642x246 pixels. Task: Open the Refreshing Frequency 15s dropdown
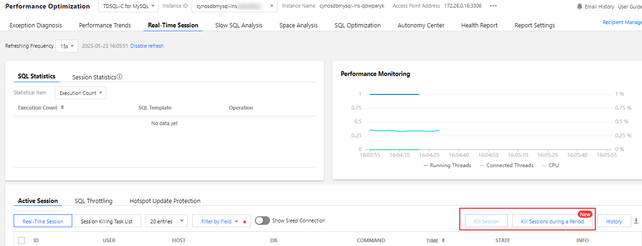coord(67,46)
